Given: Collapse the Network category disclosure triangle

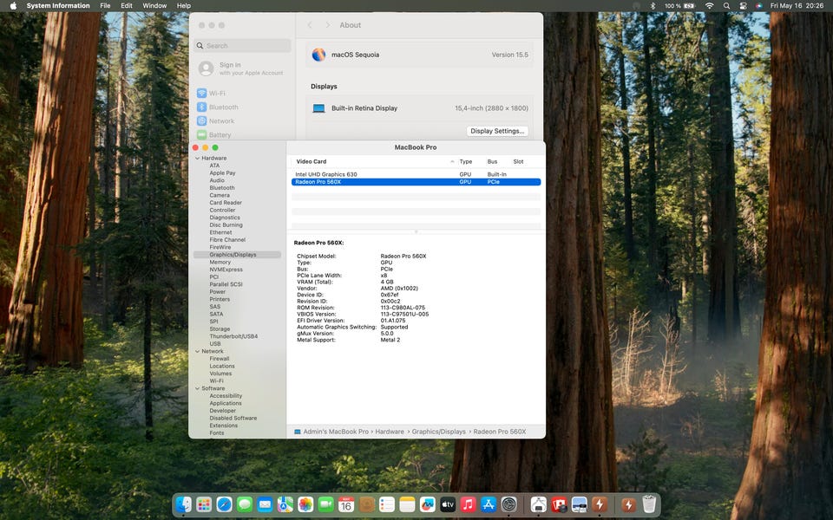Looking at the screenshot, I should point(197,351).
